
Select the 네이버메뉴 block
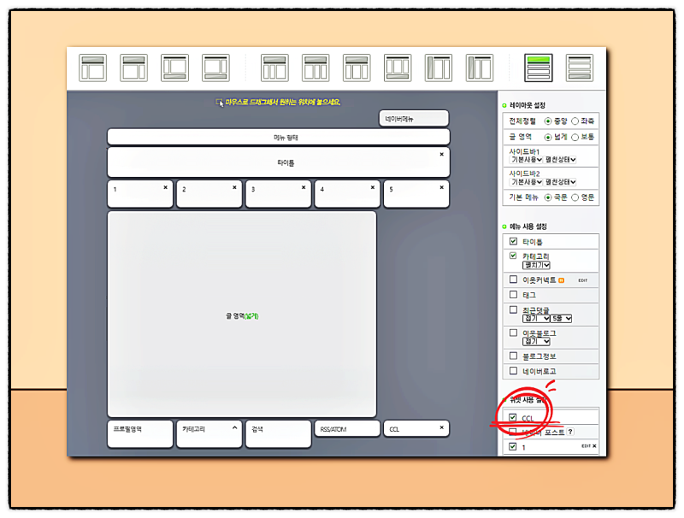pos(414,119)
